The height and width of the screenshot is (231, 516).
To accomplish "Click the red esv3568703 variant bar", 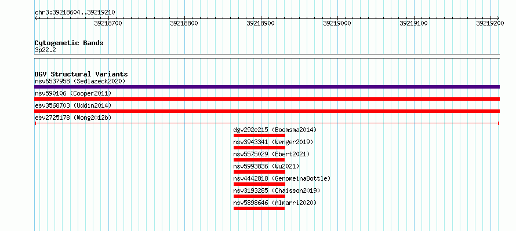I will [267, 111].
